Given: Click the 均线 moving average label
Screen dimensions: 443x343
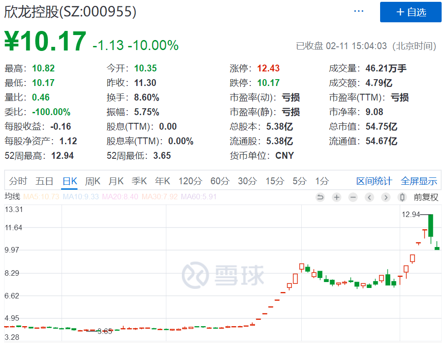Looking at the screenshot, I should point(12,197).
